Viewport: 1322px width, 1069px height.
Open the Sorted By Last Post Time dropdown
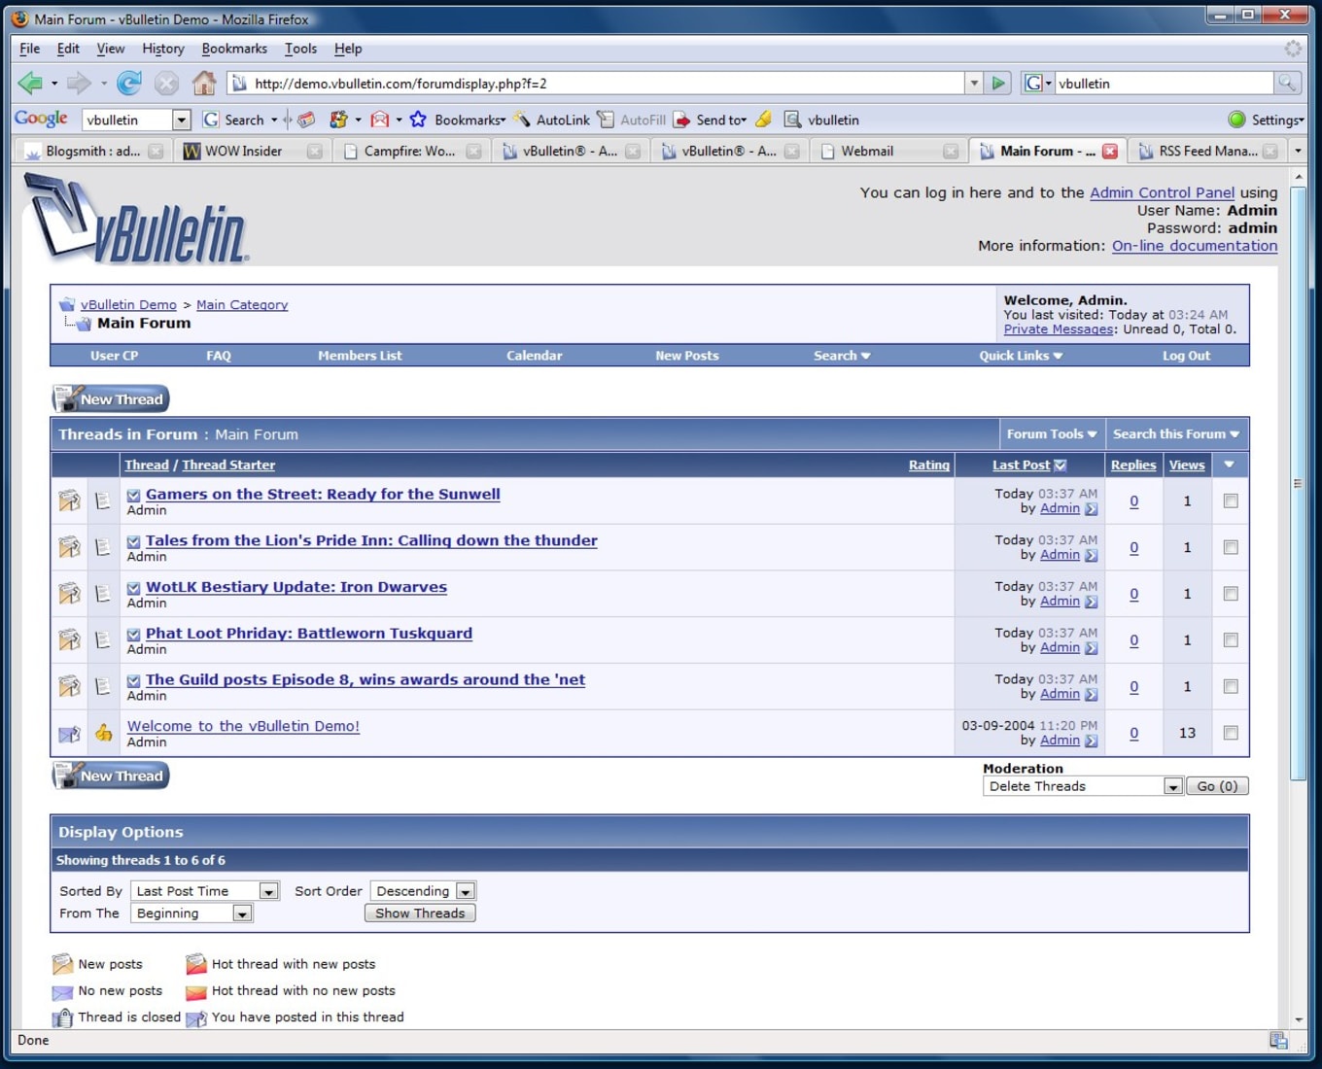point(205,891)
